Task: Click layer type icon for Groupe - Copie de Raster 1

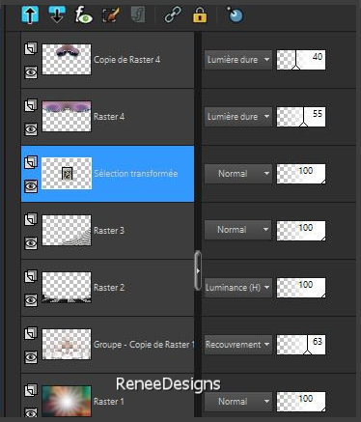Action: (31, 333)
